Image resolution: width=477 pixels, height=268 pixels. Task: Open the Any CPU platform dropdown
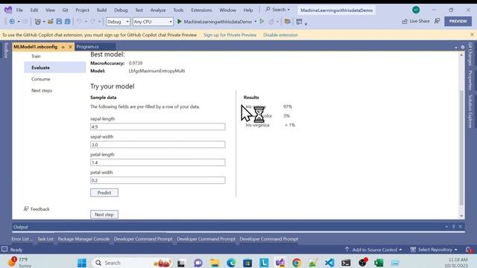(153, 22)
